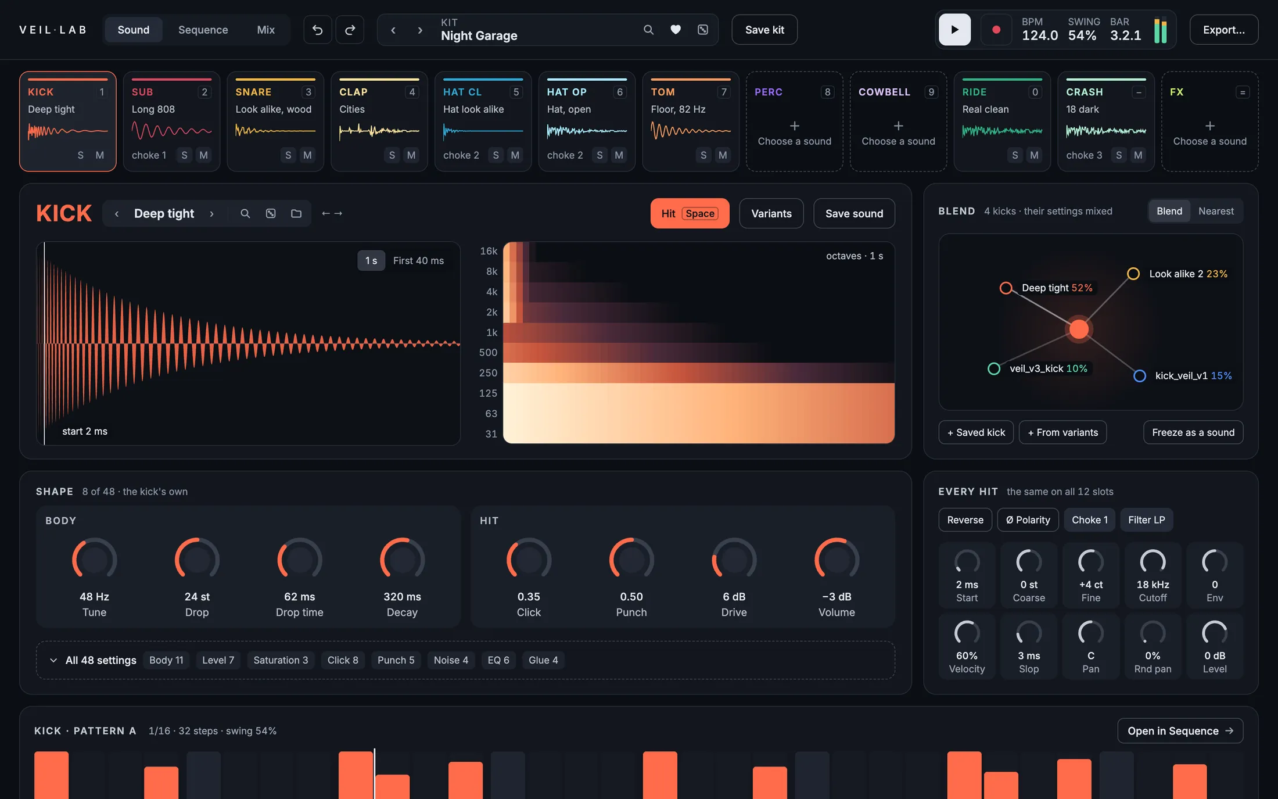
Task: Randomize kit with dice icon in kit bar
Action: tap(703, 30)
